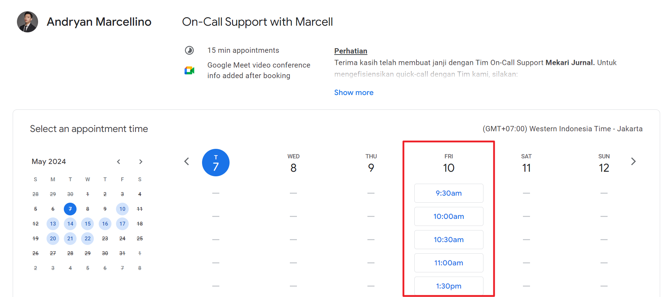Open the underlined Perhatian heading

point(351,51)
